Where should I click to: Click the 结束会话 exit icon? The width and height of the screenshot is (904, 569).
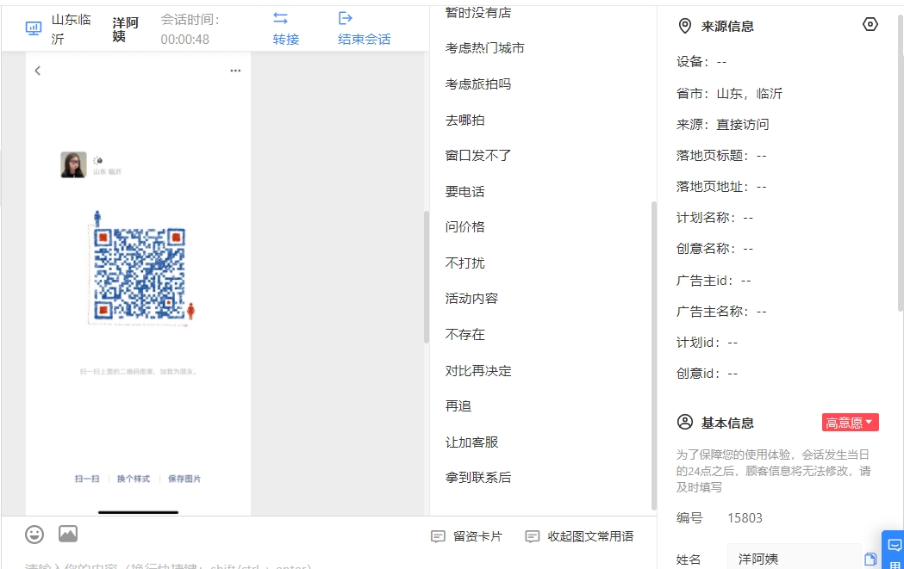(346, 18)
